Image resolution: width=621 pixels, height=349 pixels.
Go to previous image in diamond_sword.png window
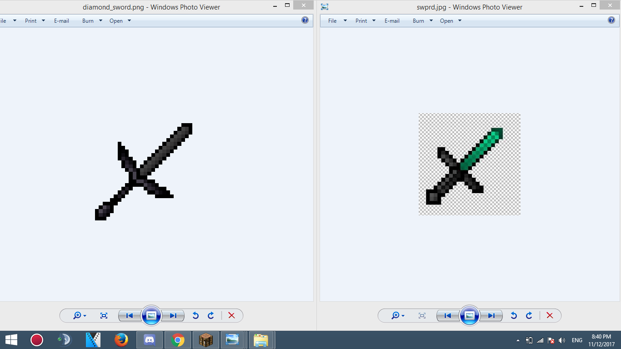130,315
